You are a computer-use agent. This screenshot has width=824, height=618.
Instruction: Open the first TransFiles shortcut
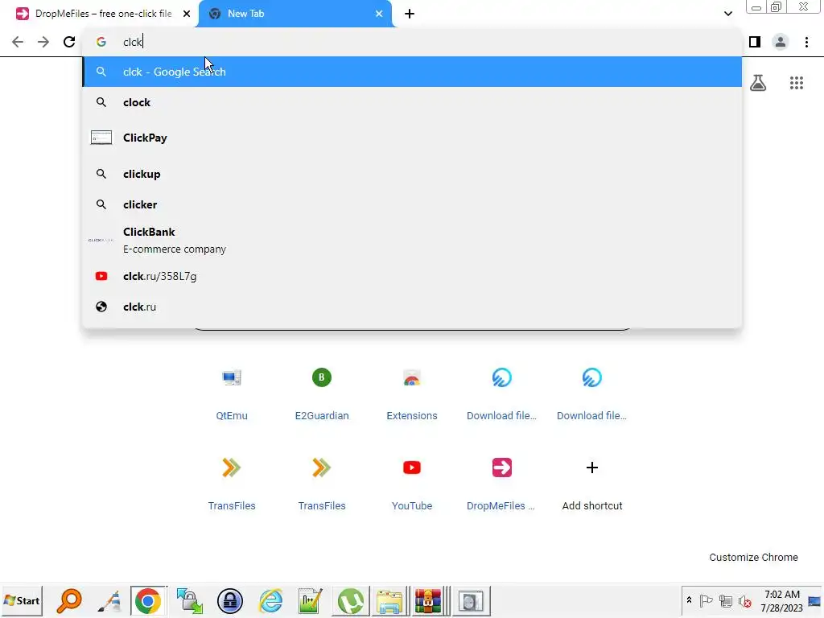[232, 484]
